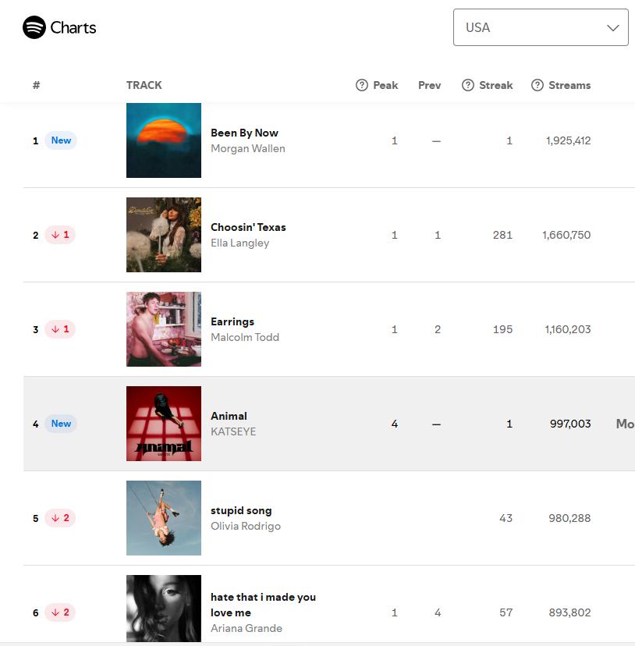Click the Prev column header
635x646 pixels.
pyautogui.click(x=429, y=85)
